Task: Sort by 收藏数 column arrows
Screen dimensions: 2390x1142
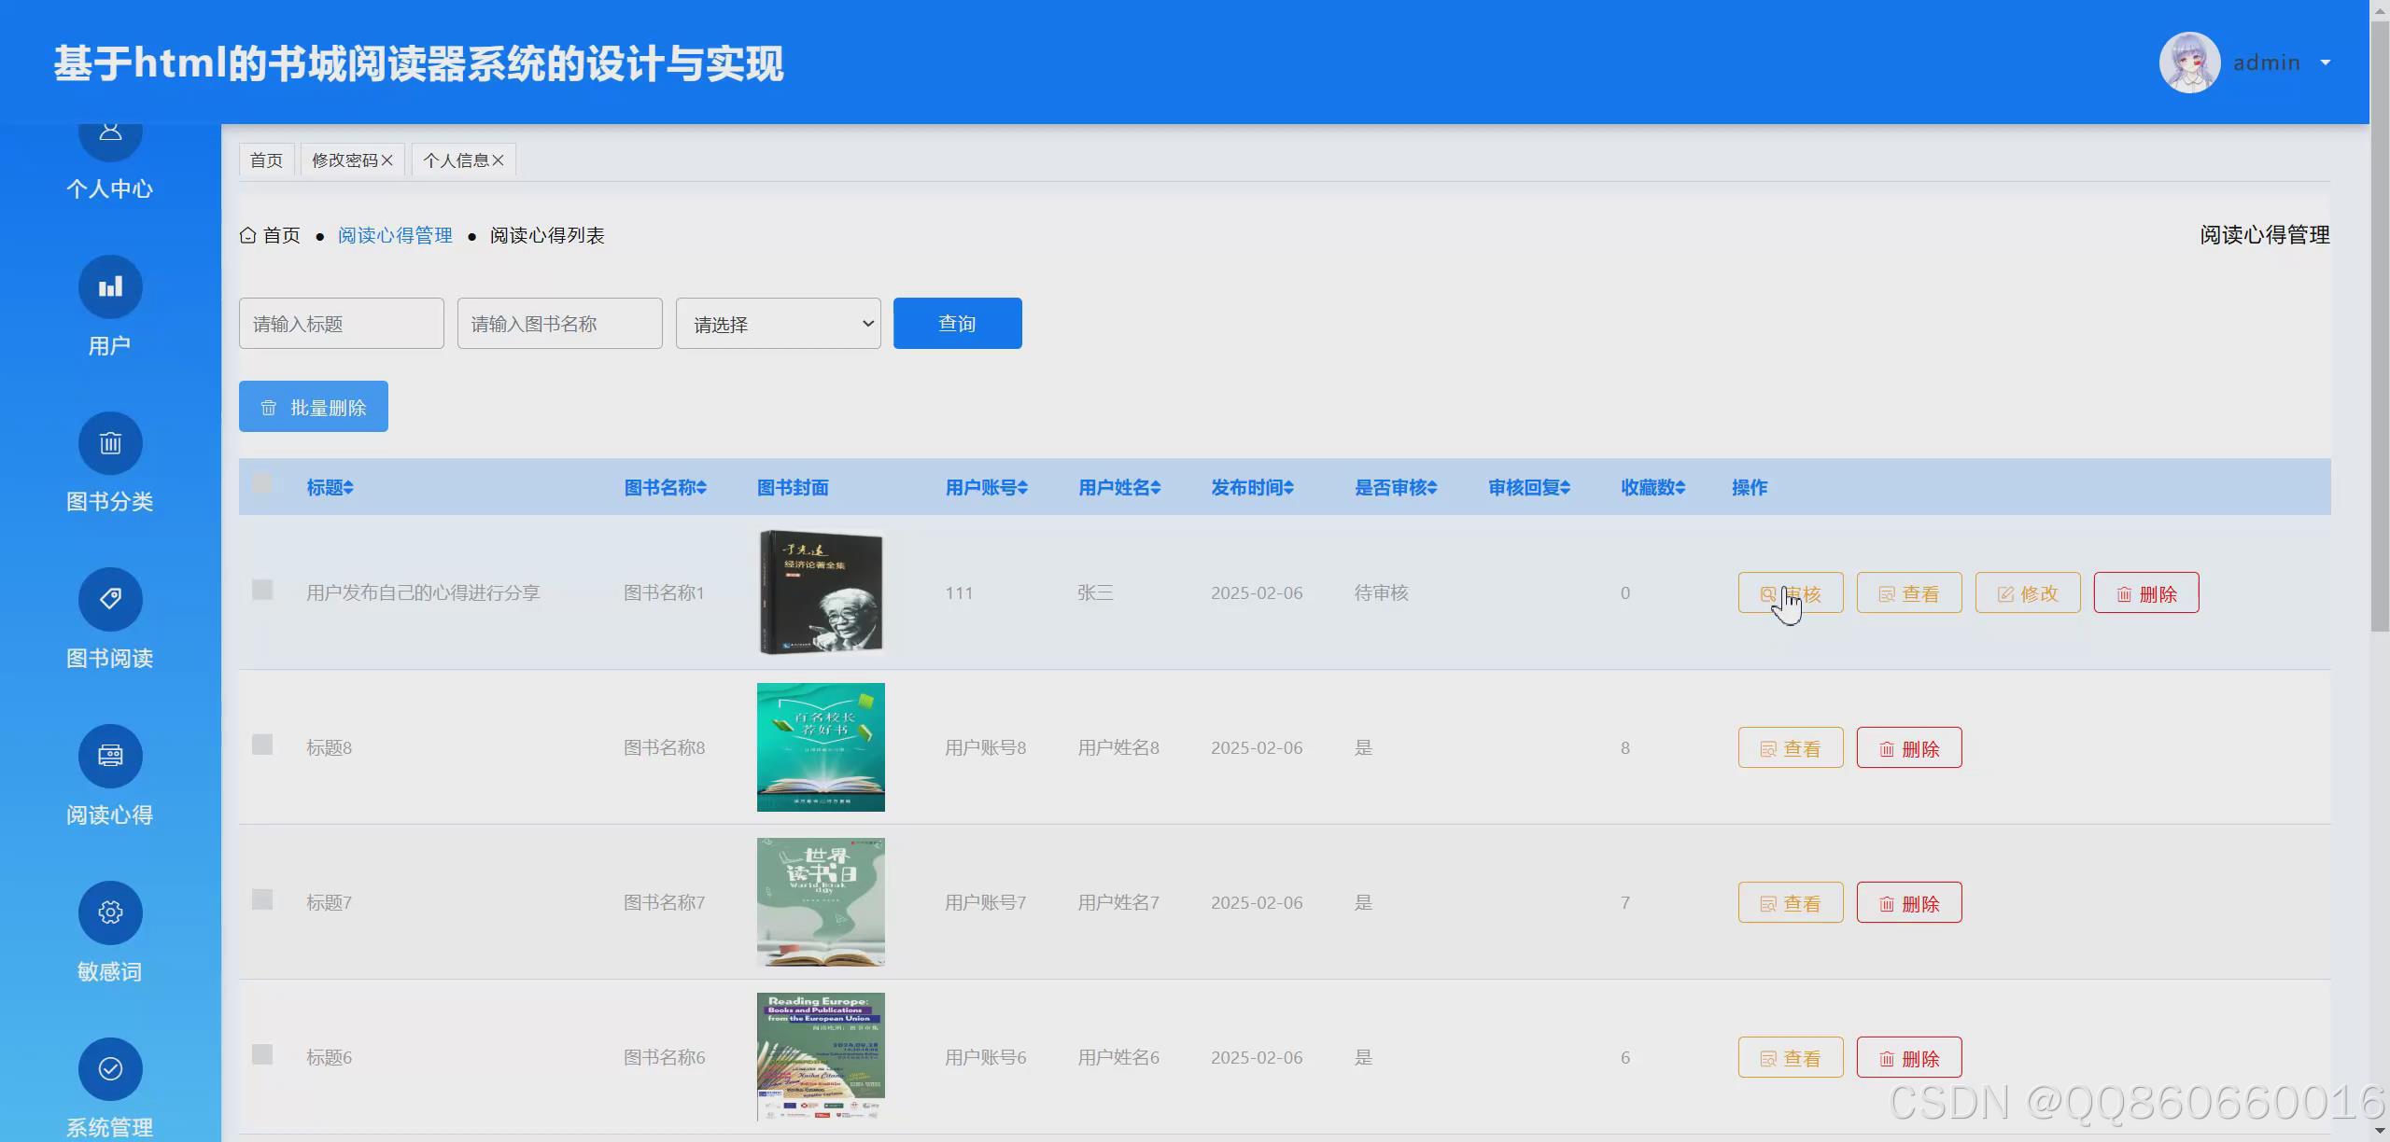Action: [x=1680, y=488]
